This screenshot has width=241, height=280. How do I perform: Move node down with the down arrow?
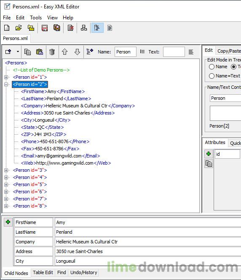tap(77, 52)
